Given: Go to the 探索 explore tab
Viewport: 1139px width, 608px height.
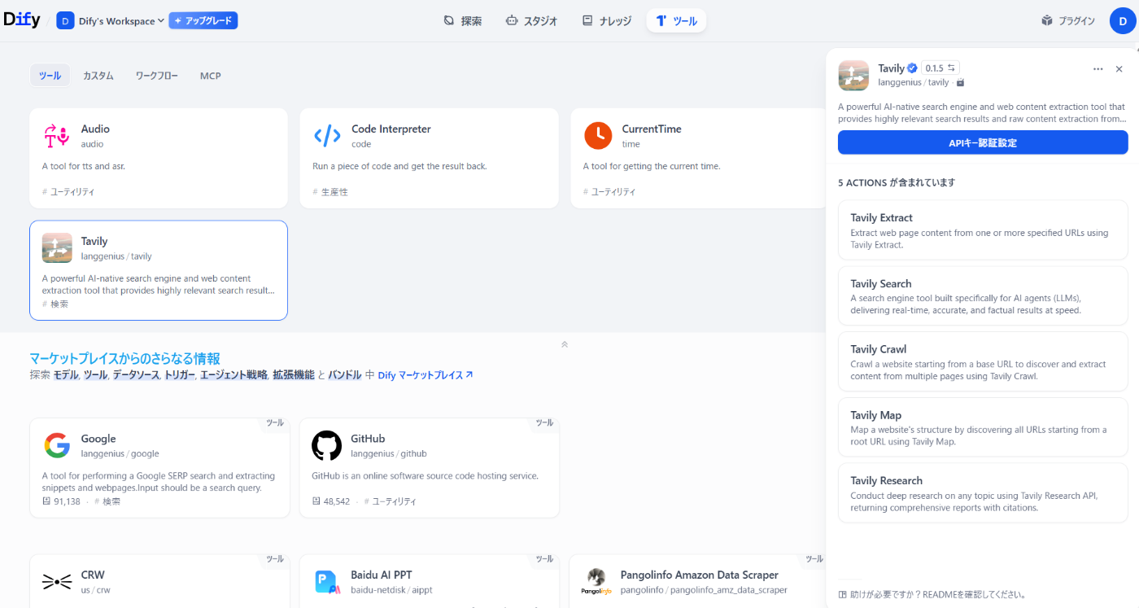Looking at the screenshot, I should point(463,20).
